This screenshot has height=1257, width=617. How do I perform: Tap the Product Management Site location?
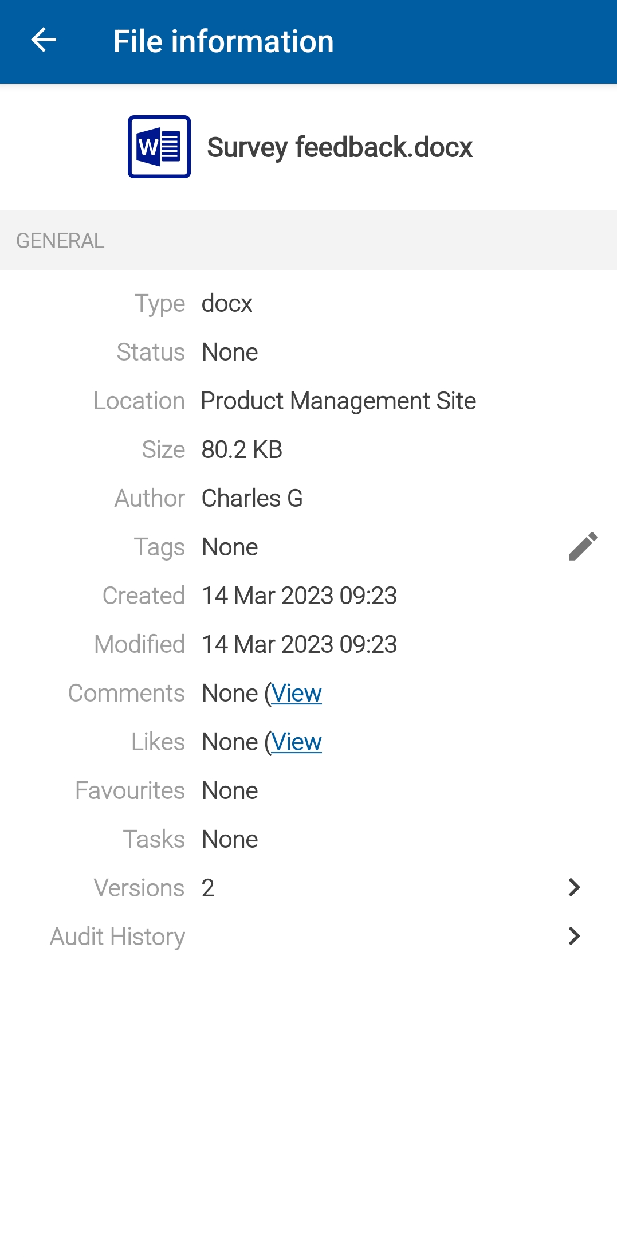coord(339,401)
